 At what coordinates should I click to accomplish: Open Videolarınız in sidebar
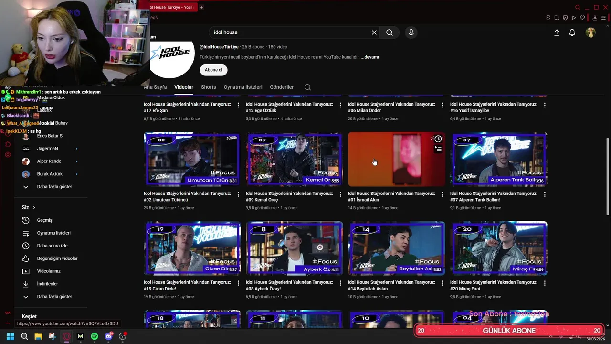click(49, 271)
